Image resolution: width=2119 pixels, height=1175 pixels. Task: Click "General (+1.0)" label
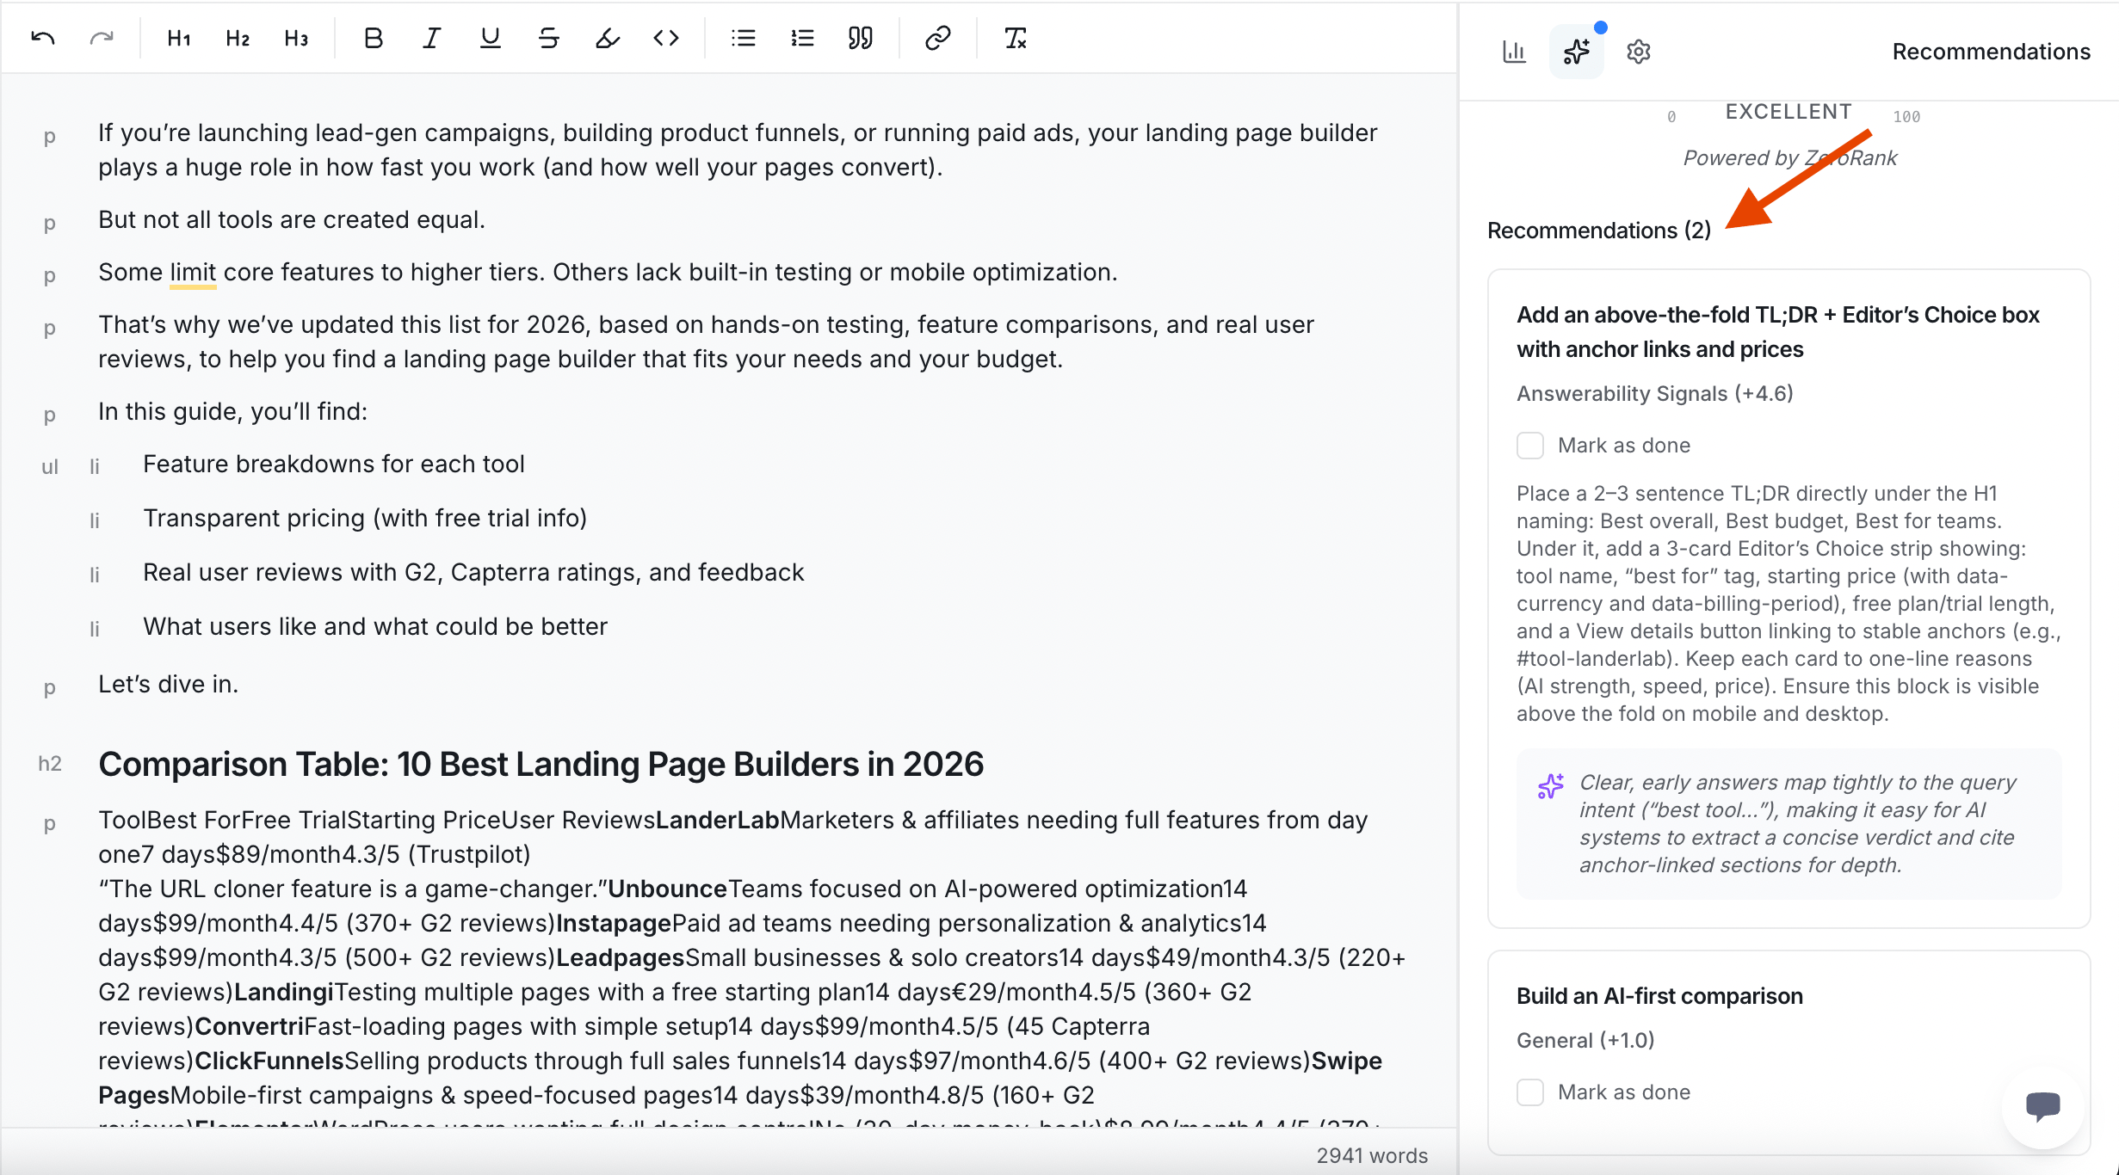(1585, 1041)
